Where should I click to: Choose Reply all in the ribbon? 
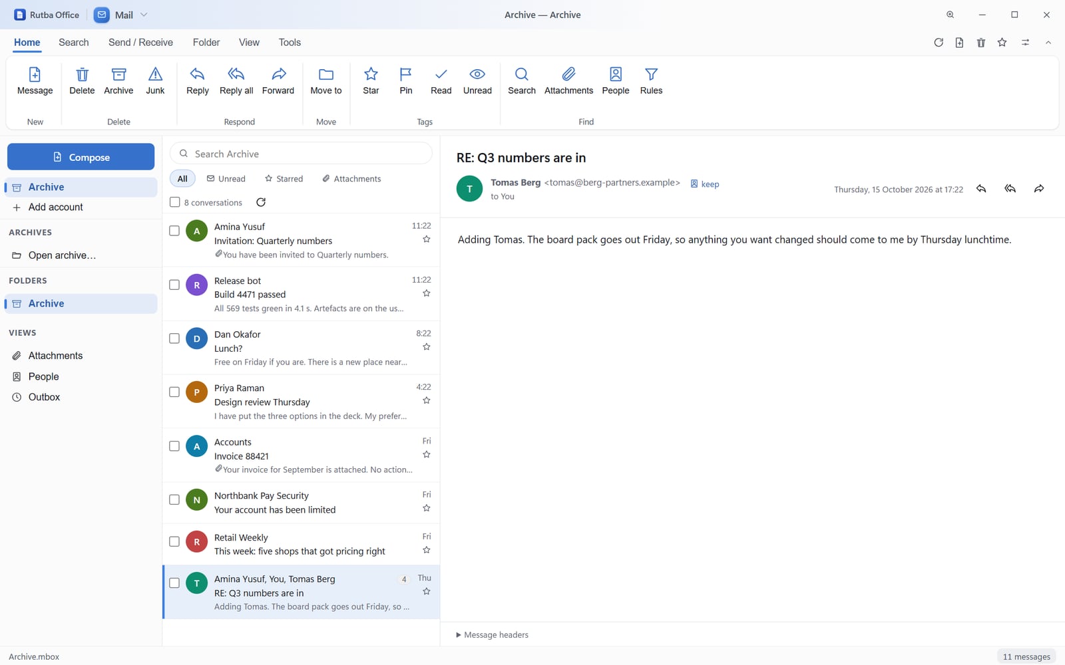[x=236, y=81]
